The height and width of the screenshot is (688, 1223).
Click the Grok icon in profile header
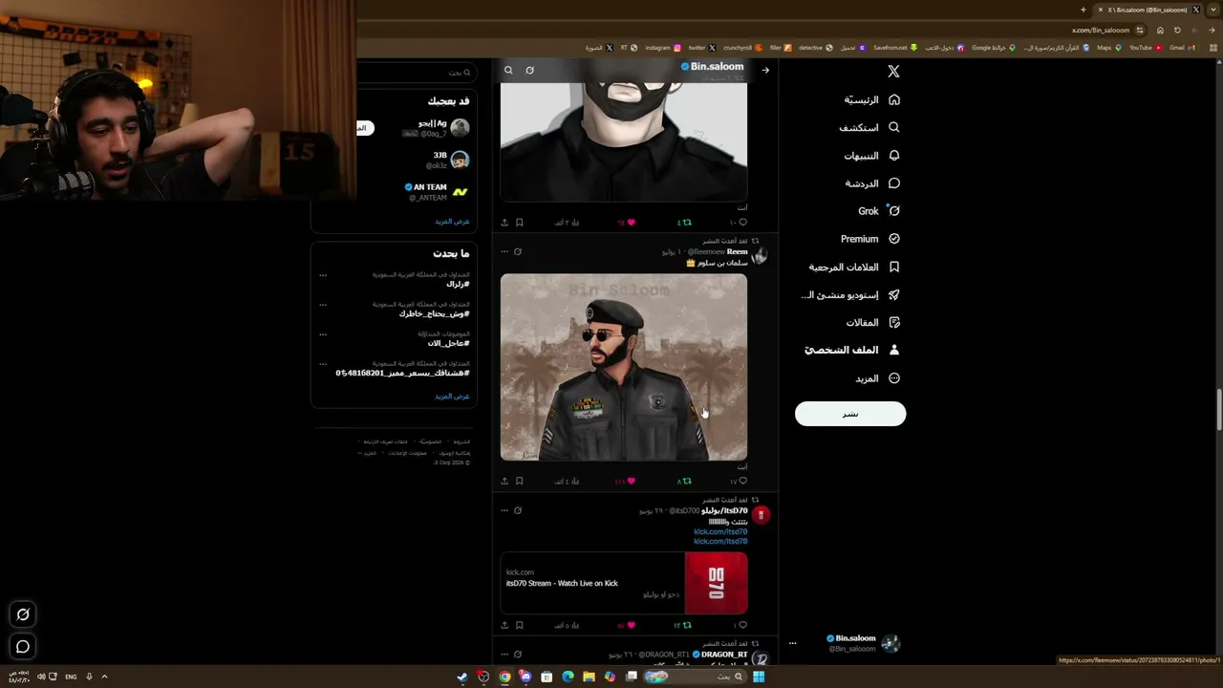(529, 70)
